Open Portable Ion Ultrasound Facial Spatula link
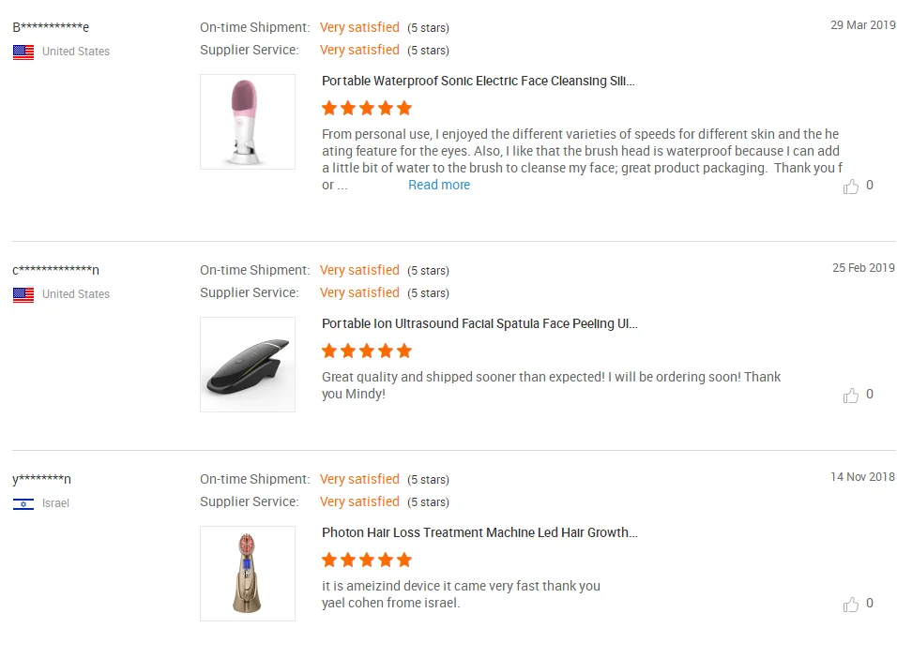The image size is (897, 658). click(479, 323)
